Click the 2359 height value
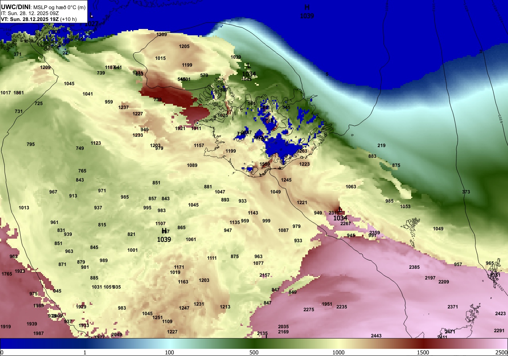 375,233
